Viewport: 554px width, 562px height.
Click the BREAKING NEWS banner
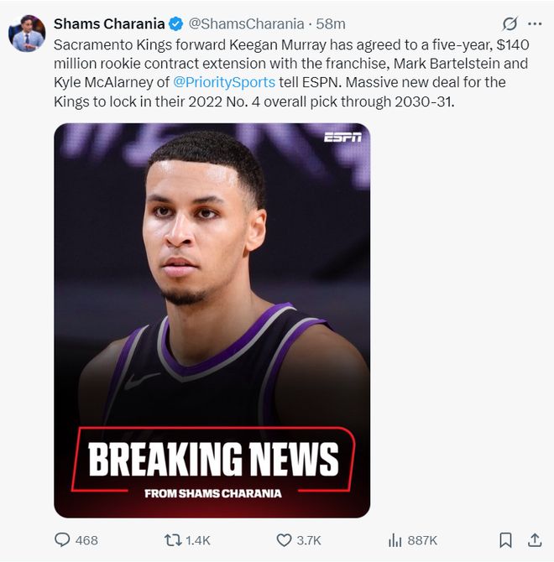[212, 460]
